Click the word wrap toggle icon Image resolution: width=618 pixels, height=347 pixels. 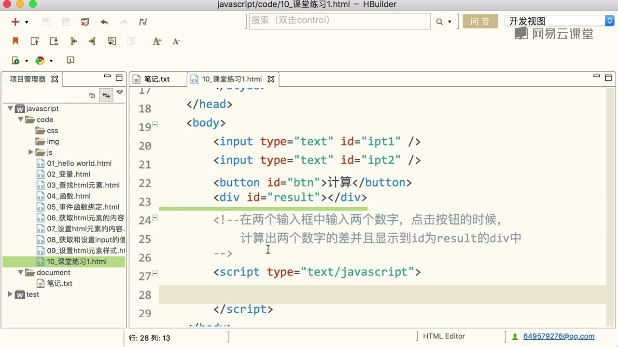click(112, 41)
